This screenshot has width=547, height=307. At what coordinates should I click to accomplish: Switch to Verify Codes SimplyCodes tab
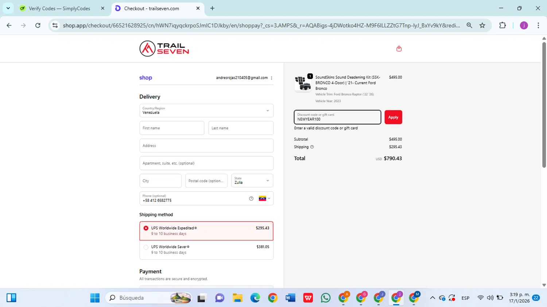click(63, 8)
